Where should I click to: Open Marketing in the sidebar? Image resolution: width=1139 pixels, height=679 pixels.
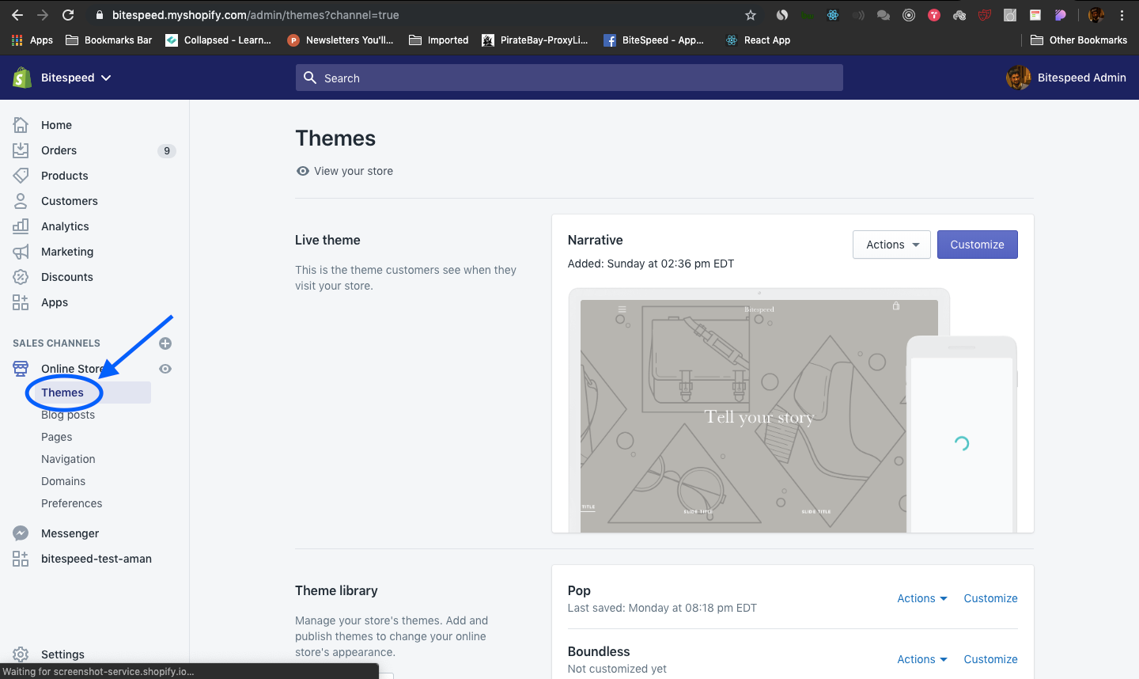(67, 252)
